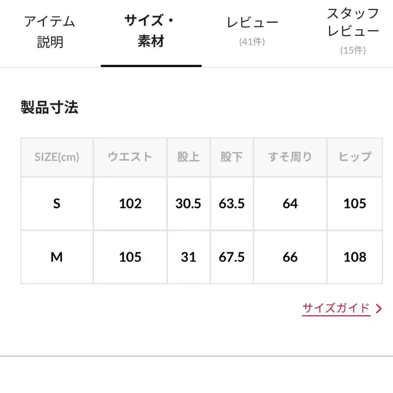
Task: Click the inseam value 67.5 for size M
Action: (x=231, y=257)
